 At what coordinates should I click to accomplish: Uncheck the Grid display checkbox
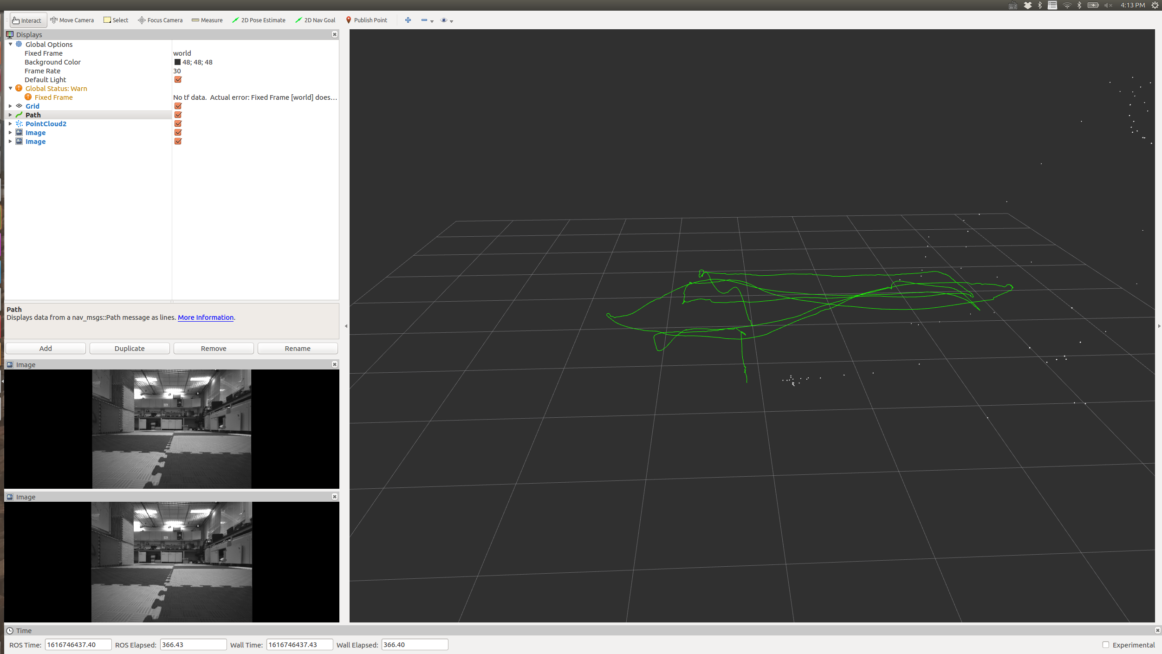(178, 106)
